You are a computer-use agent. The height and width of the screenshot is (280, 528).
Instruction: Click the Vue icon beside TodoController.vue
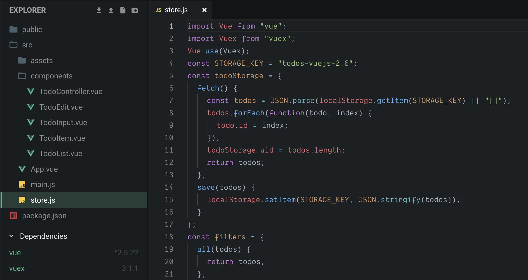(x=31, y=92)
